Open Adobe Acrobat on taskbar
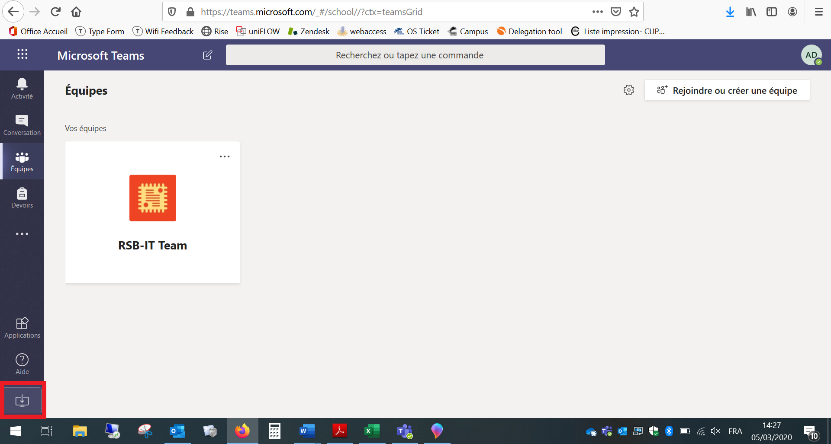Image resolution: width=831 pixels, height=444 pixels. click(339, 431)
